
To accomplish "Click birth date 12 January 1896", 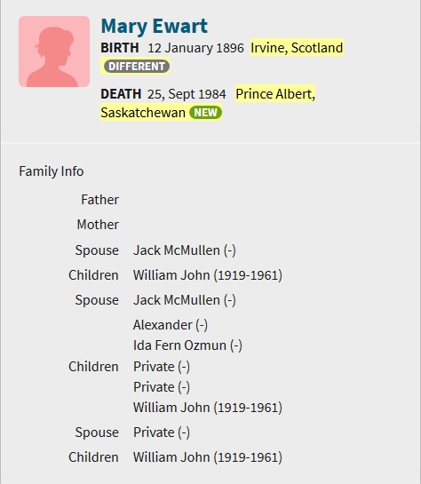I will [x=196, y=48].
